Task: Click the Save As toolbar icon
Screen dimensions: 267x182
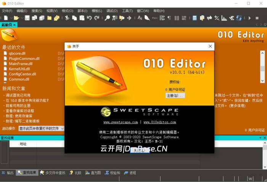Action: pyautogui.click(x=35, y=18)
